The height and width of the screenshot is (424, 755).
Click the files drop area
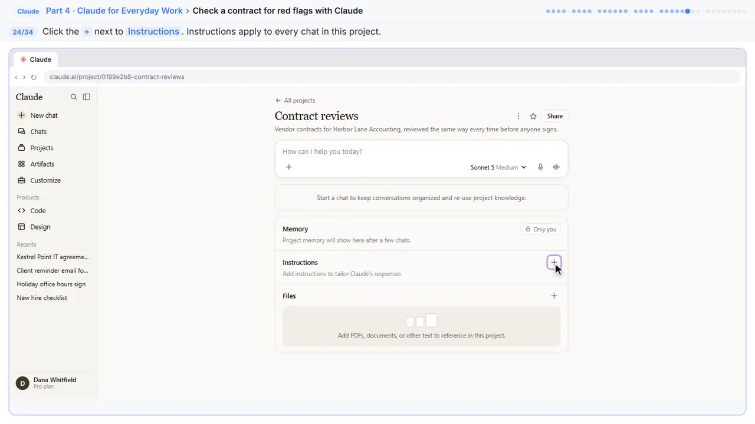(x=421, y=327)
